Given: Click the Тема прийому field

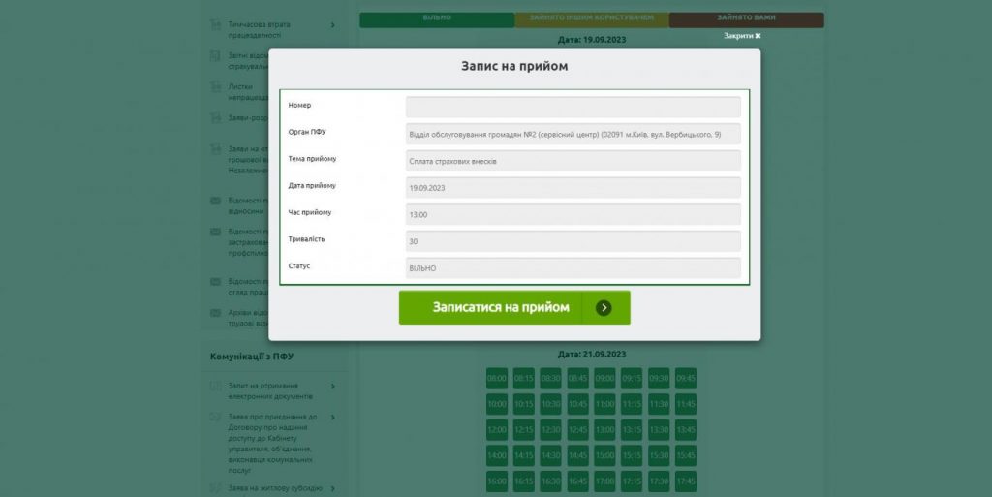Looking at the screenshot, I should [573, 161].
